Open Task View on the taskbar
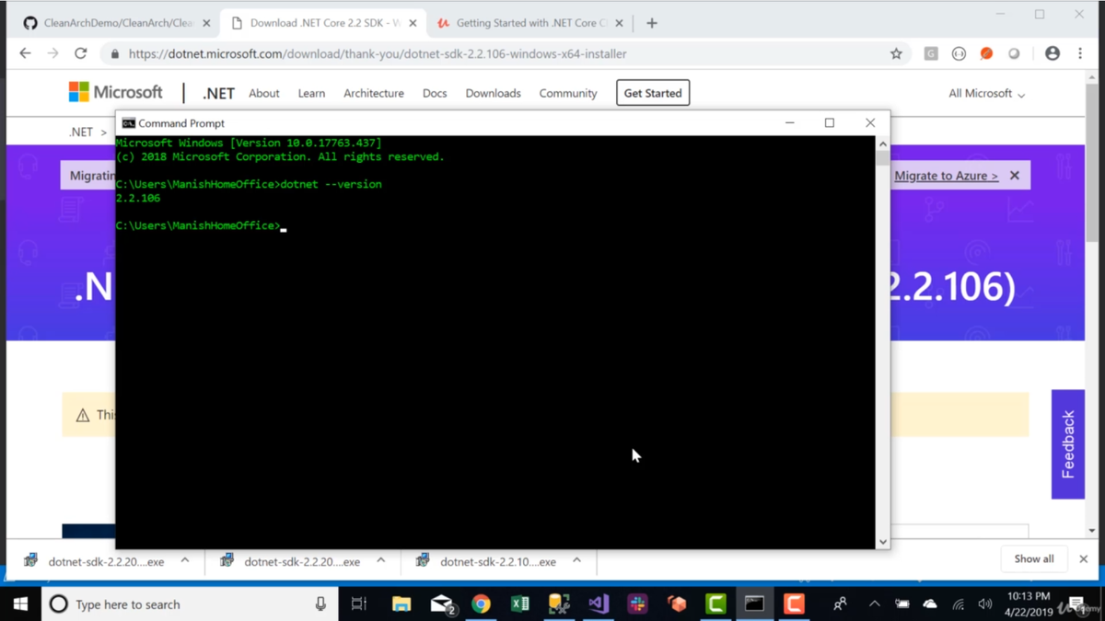Viewport: 1105px width, 621px height. coord(359,604)
